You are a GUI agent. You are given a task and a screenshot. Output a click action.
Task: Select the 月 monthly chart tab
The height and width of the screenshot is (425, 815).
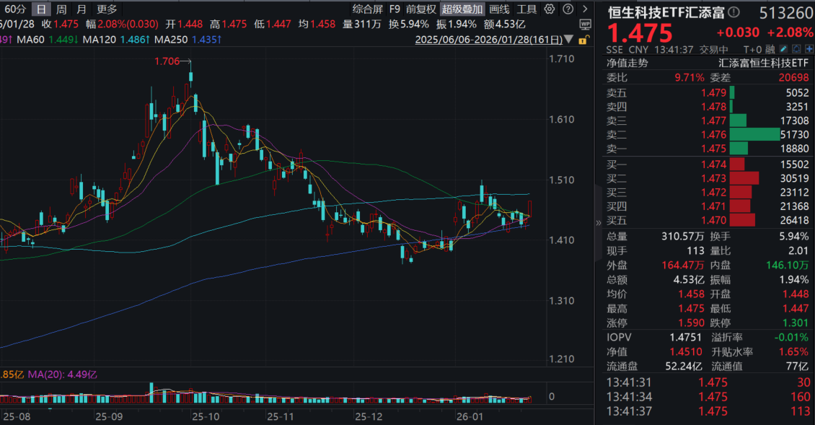point(81,9)
